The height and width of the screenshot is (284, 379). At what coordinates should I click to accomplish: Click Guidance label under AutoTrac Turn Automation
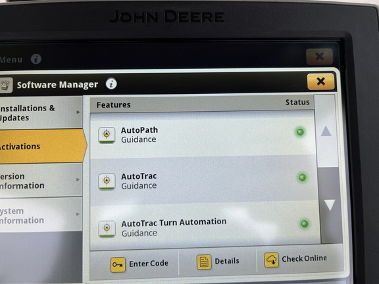point(139,233)
